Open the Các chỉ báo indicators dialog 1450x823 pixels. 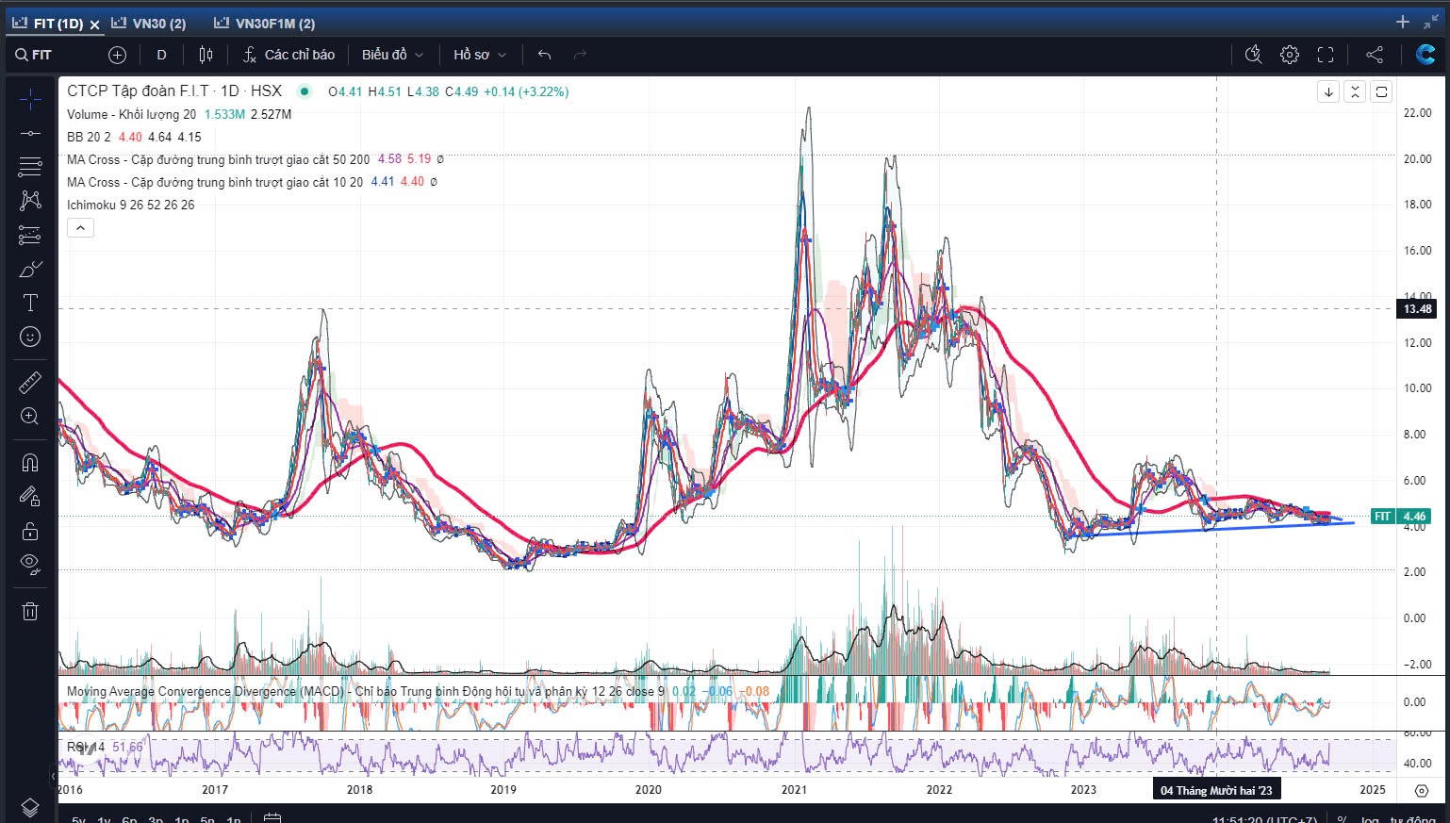pyautogui.click(x=288, y=55)
